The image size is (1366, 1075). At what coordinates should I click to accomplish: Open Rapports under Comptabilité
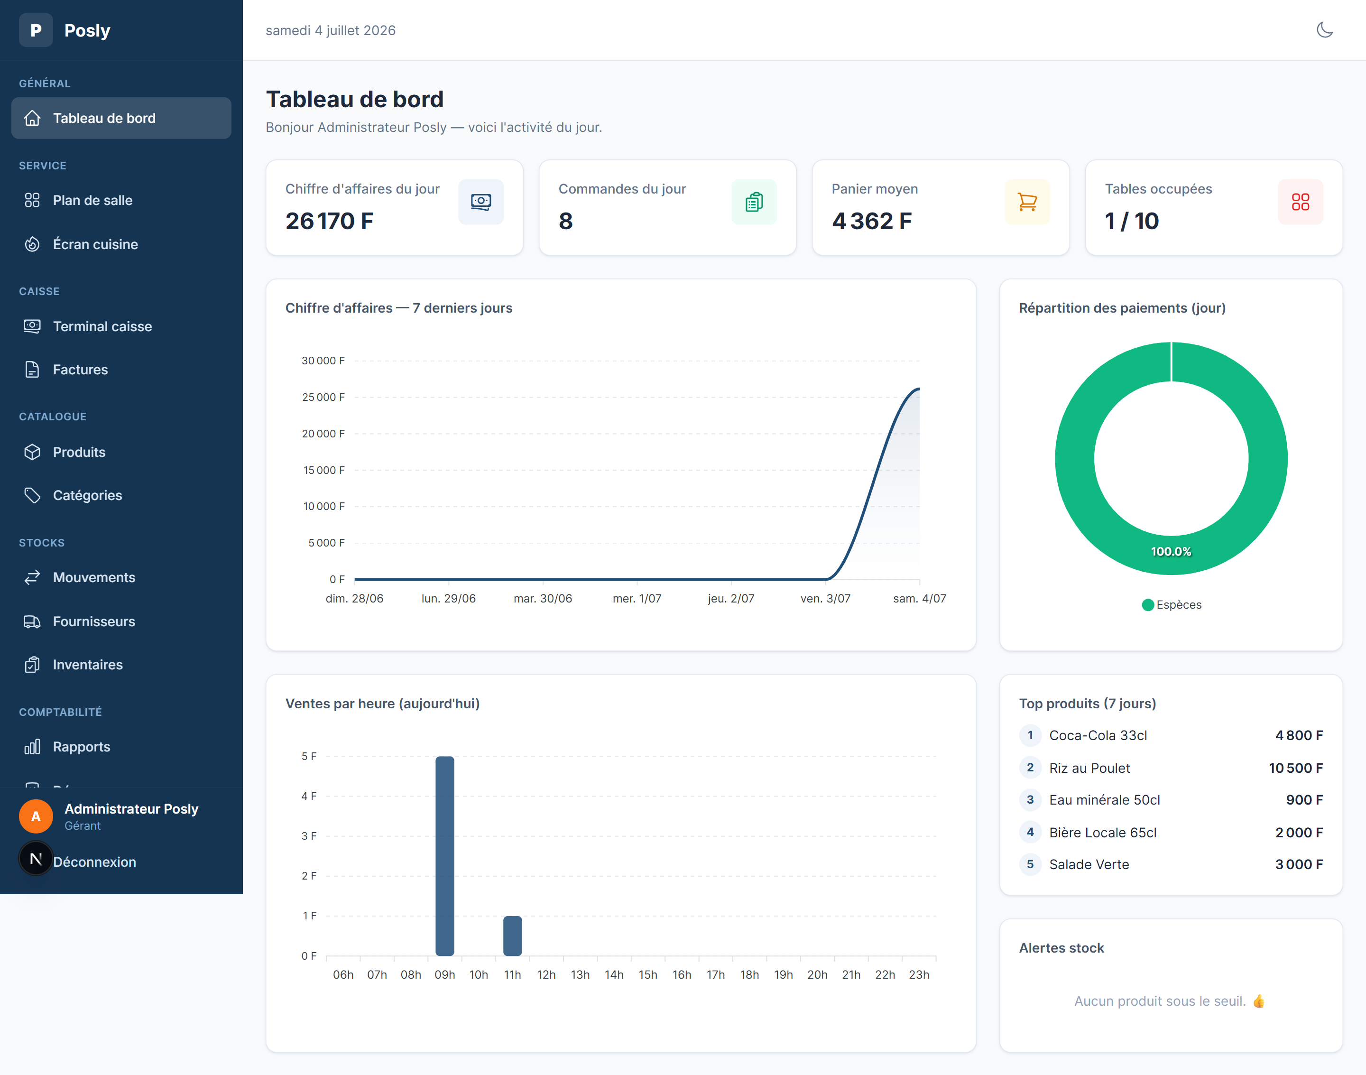click(x=121, y=746)
